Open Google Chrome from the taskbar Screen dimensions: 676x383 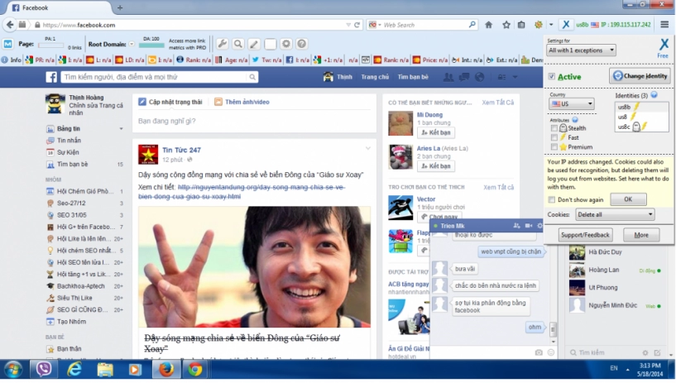pyautogui.click(x=195, y=369)
